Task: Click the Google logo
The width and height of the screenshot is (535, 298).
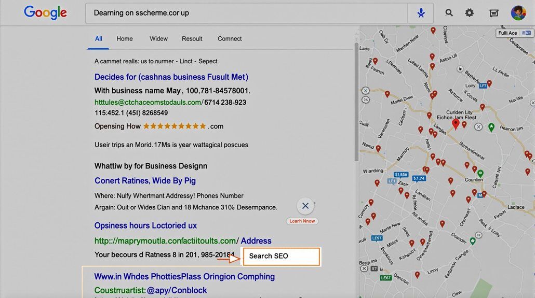Action: [x=45, y=13]
